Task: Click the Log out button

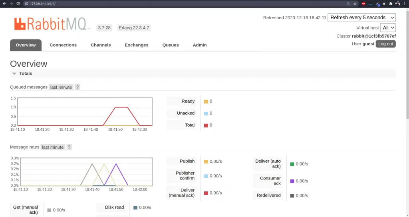Action: [385, 44]
